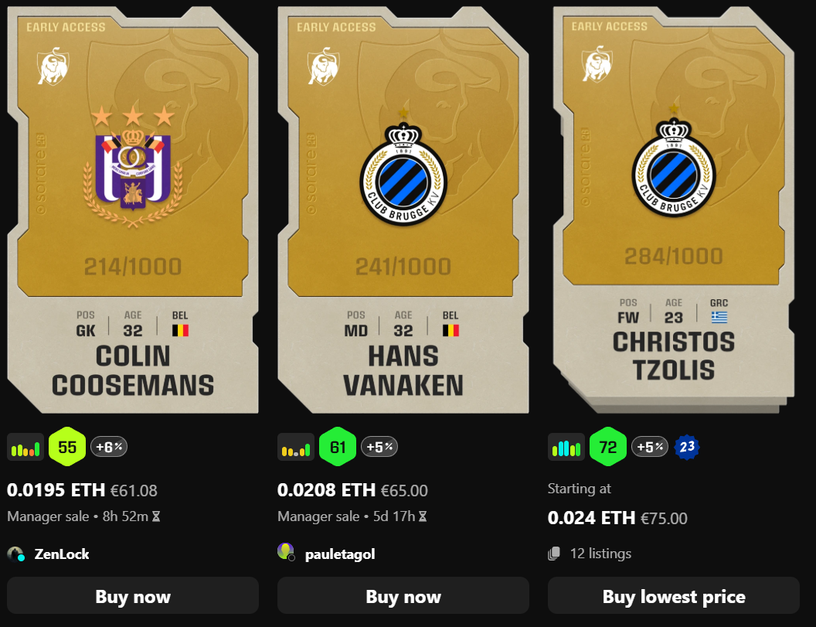Select the green 72 score hexagon

pos(608,447)
